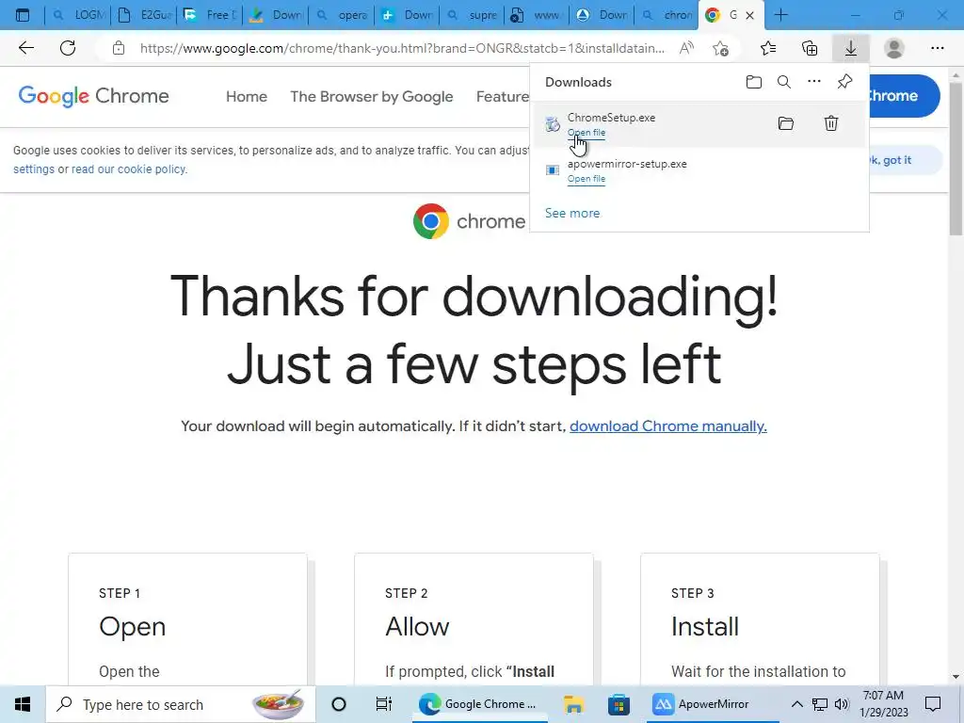Screen dimensions: 964x723
Task: Click the address bar URL field
Action: coord(402,48)
